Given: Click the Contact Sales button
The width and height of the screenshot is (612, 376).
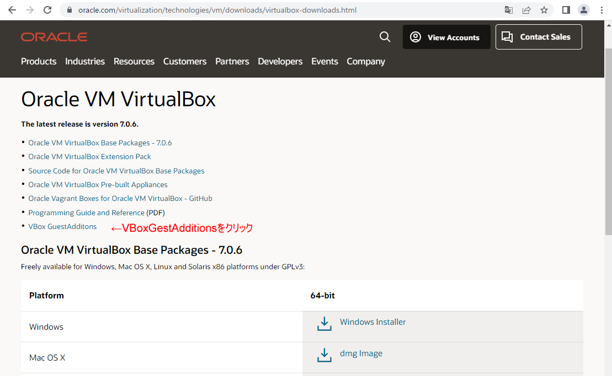Looking at the screenshot, I should (x=539, y=37).
